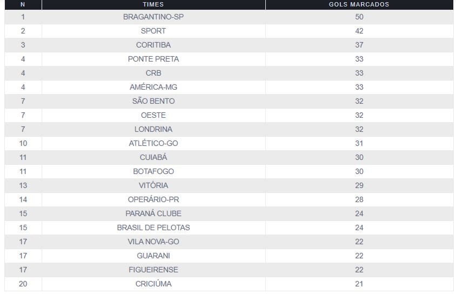
Task: Click the SÃO BENTO team name
Action: pyautogui.click(x=153, y=101)
